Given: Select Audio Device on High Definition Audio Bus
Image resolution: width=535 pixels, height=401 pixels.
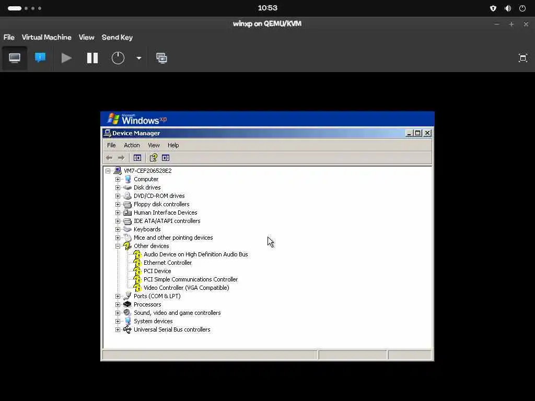Looking at the screenshot, I should click(x=195, y=254).
